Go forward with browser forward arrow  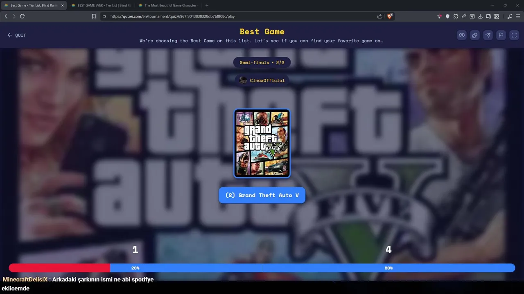tap(14, 16)
